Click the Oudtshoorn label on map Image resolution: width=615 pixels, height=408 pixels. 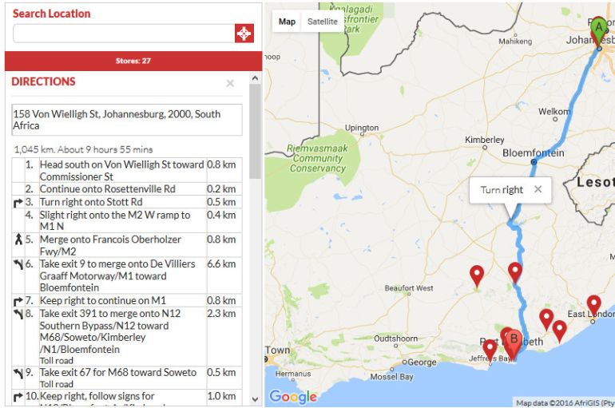click(395, 339)
